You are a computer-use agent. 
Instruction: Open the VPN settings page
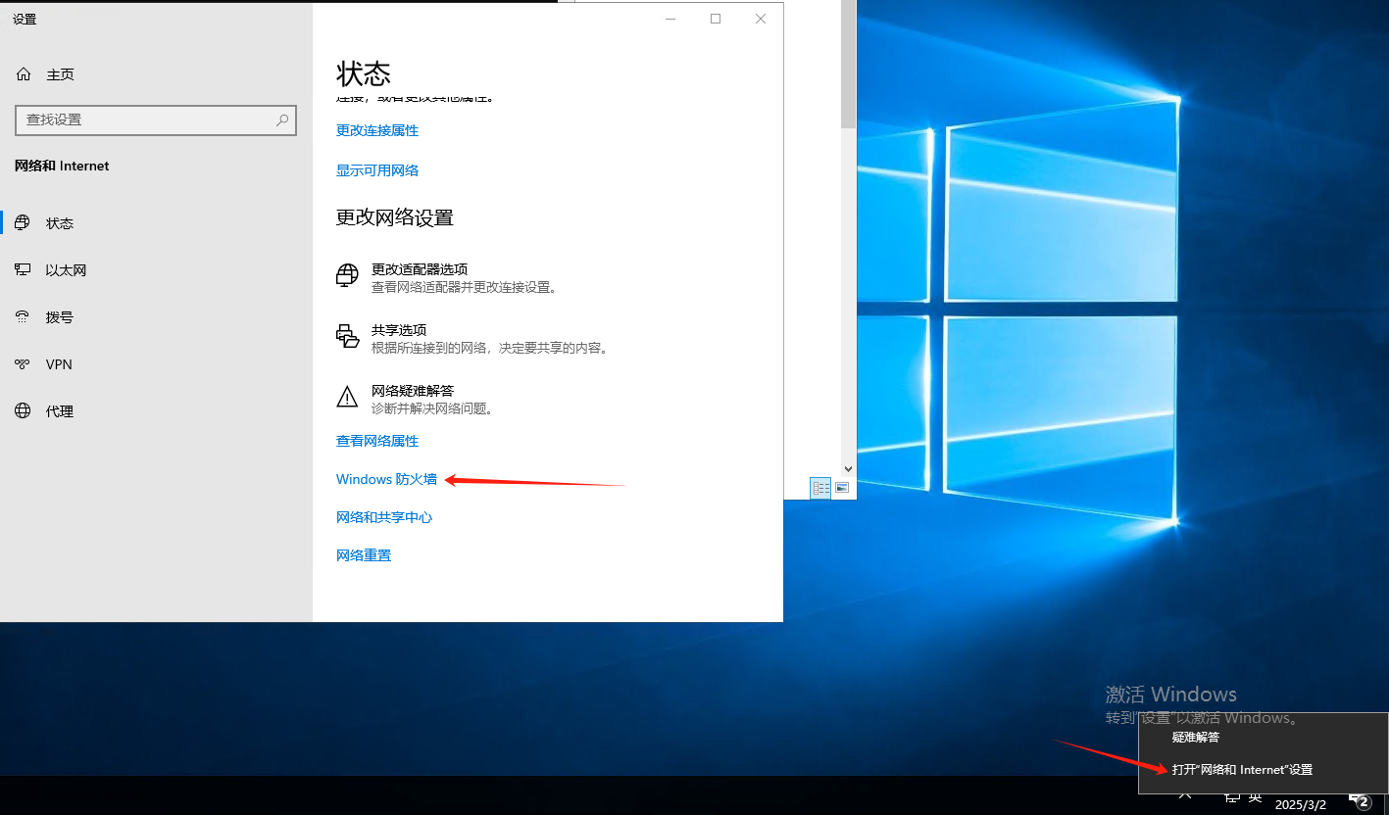(x=59, y=364)
